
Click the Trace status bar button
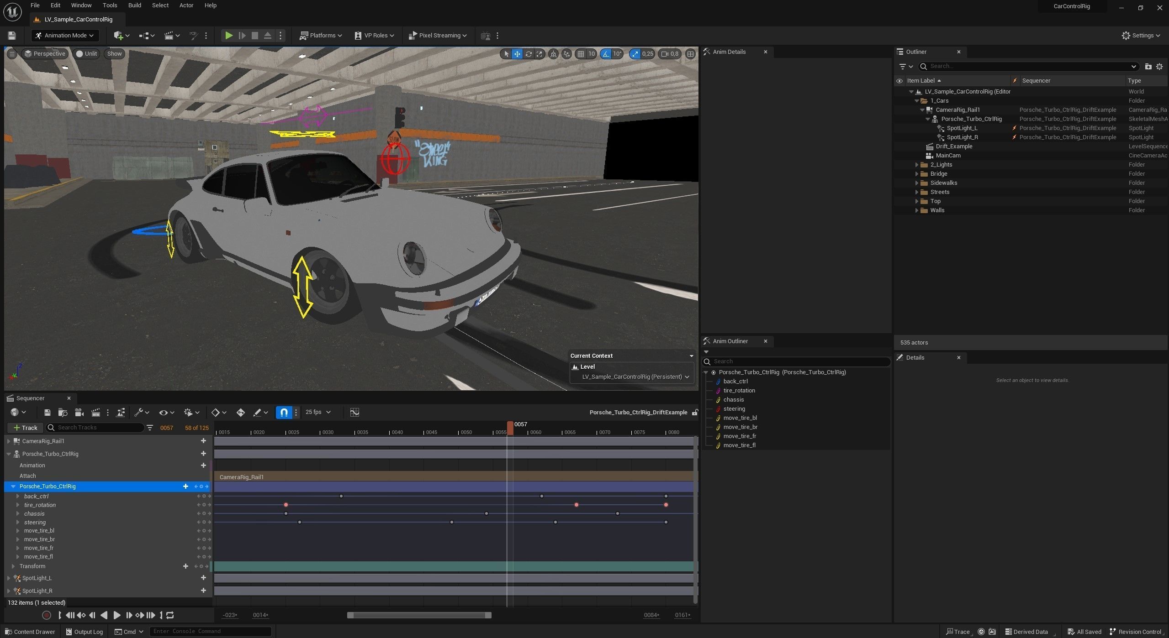[958, 632]
